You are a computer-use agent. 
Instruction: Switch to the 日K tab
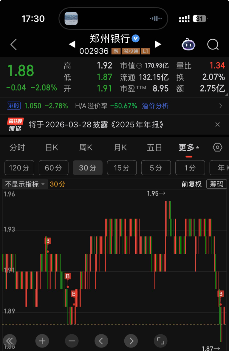(x=52, y=148)
